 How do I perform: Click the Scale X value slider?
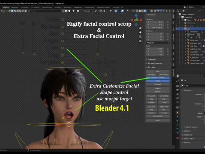[x=155, y=49]
